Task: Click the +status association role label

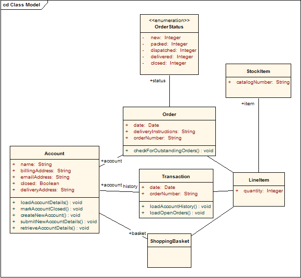Action: [158, 81]
